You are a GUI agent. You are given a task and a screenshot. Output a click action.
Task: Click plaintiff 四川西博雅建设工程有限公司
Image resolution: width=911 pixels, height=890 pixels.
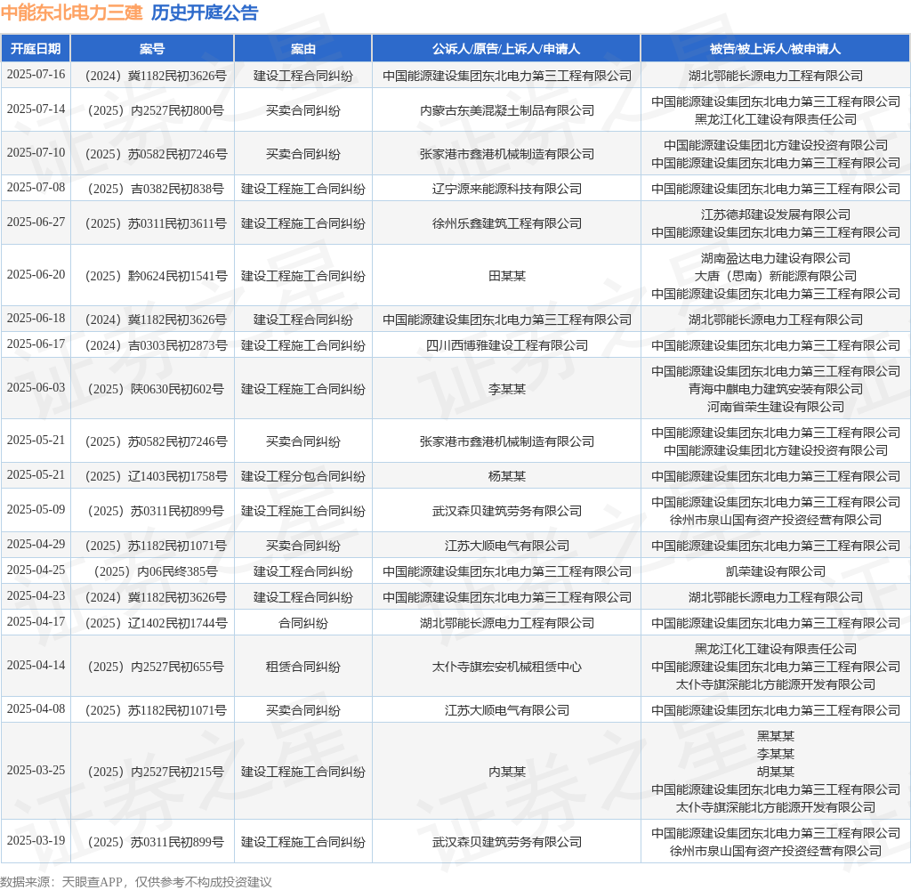[506, 346]
